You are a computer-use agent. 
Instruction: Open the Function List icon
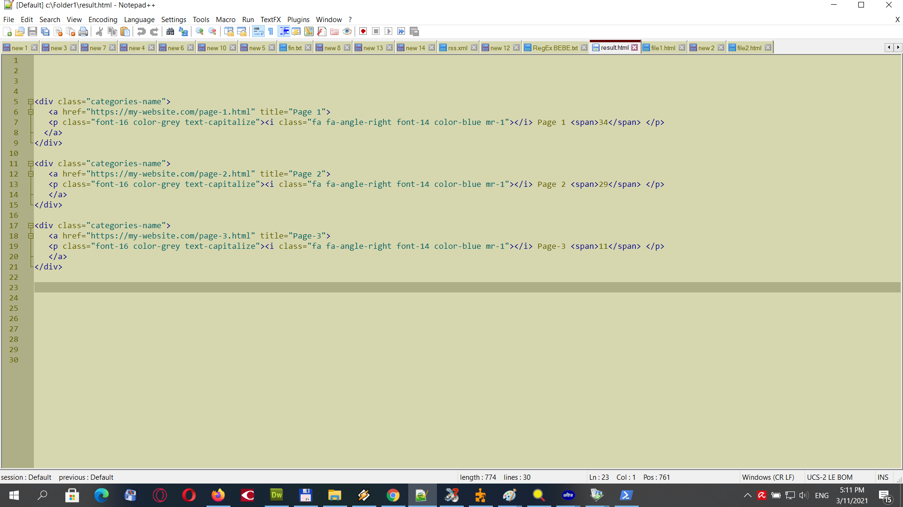[x=322, y=31]
